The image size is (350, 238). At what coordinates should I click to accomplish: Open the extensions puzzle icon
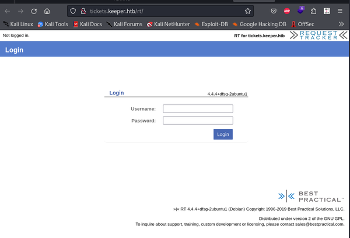(314, 10)
